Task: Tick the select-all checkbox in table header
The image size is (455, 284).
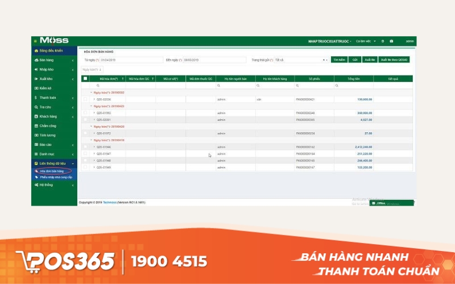Action: (x=85, y=78)
